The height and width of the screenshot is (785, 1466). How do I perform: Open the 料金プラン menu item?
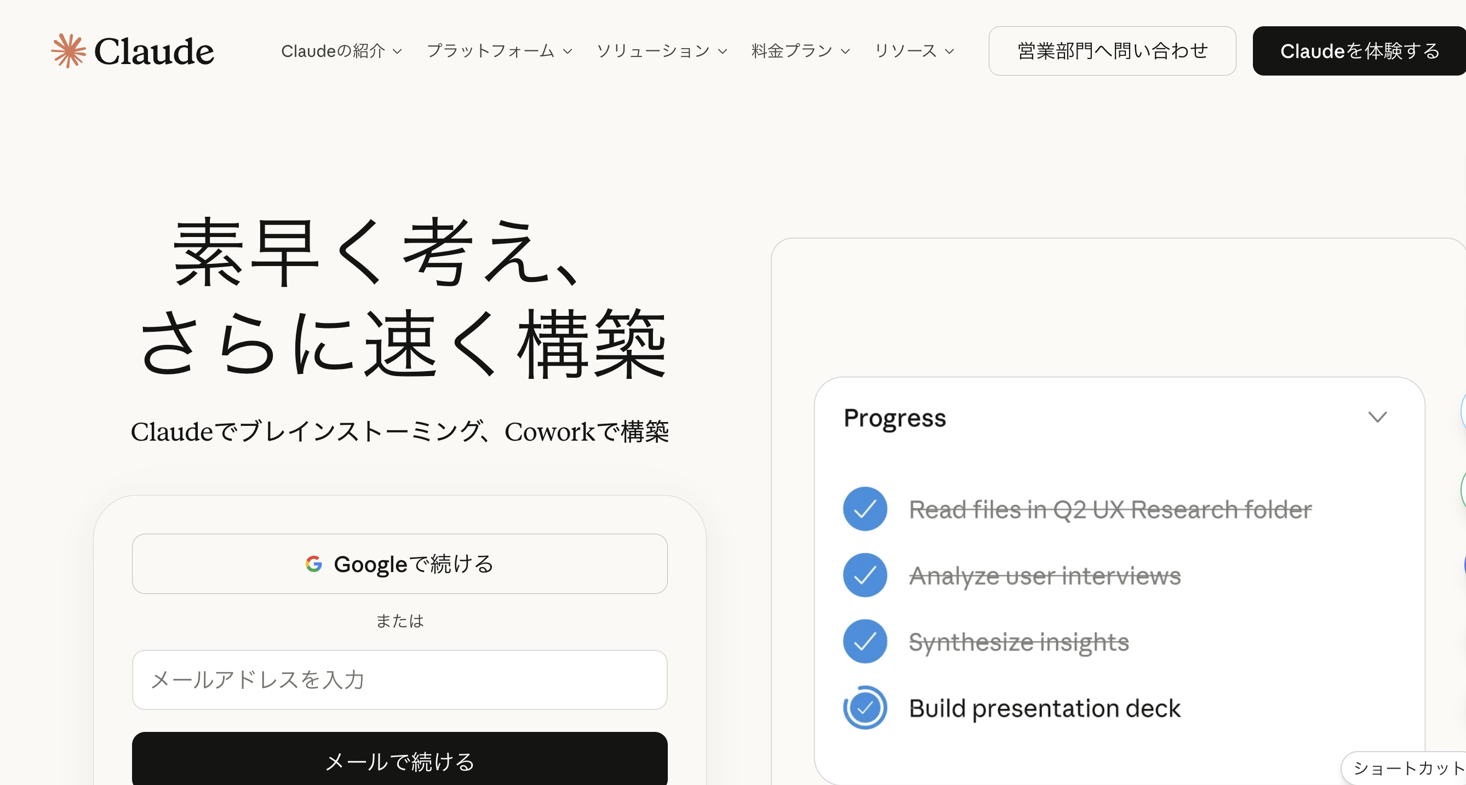(800, 51)
